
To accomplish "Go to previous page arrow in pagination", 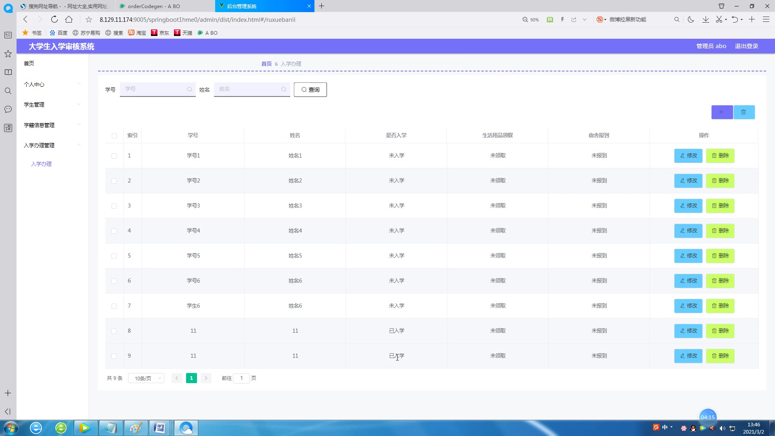I will (x=176, y=378).
